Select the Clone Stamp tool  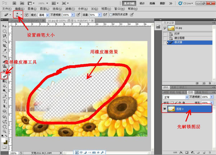[x=4, y=66]
